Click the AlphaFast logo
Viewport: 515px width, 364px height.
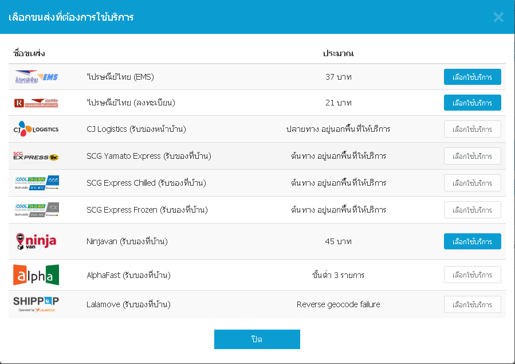[x=36, y=275]
